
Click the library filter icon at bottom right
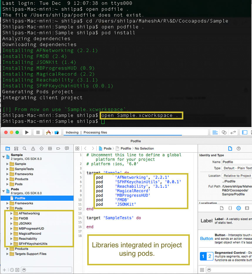coord(209,270)
